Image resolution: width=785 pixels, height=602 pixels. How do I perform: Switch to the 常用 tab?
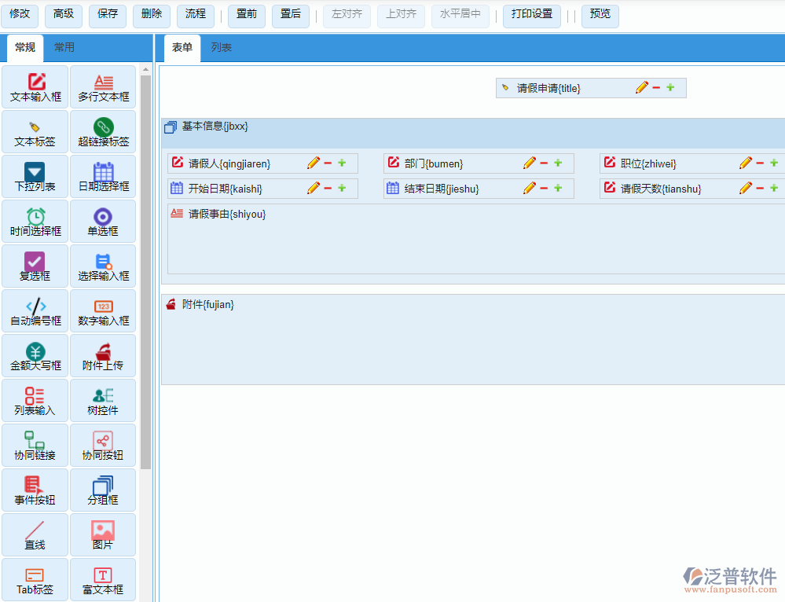tap(64, 47)
